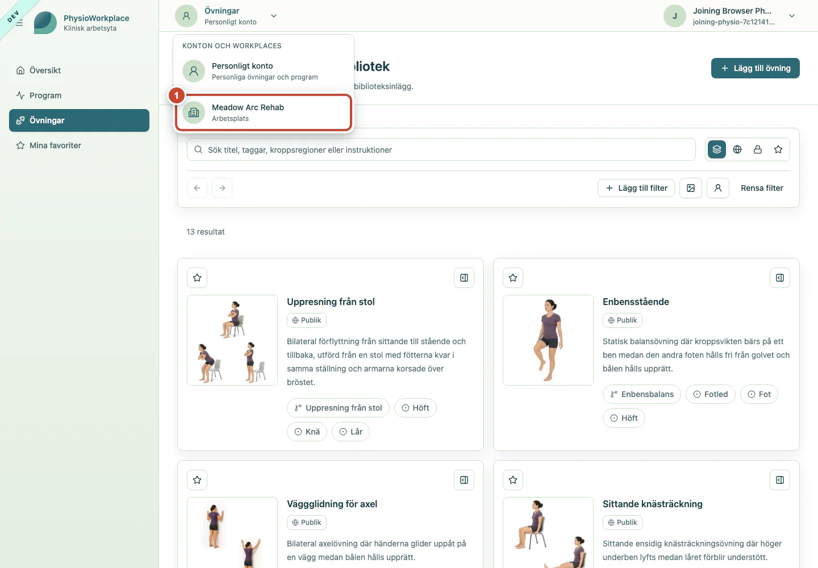Go to previous page arrow
Screen dimensions: 818x568
point(197,188)
